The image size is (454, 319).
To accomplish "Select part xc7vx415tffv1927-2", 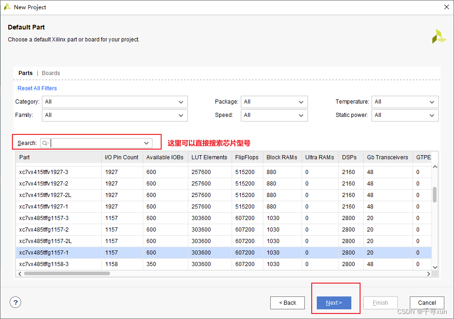I will coord(223,184).
